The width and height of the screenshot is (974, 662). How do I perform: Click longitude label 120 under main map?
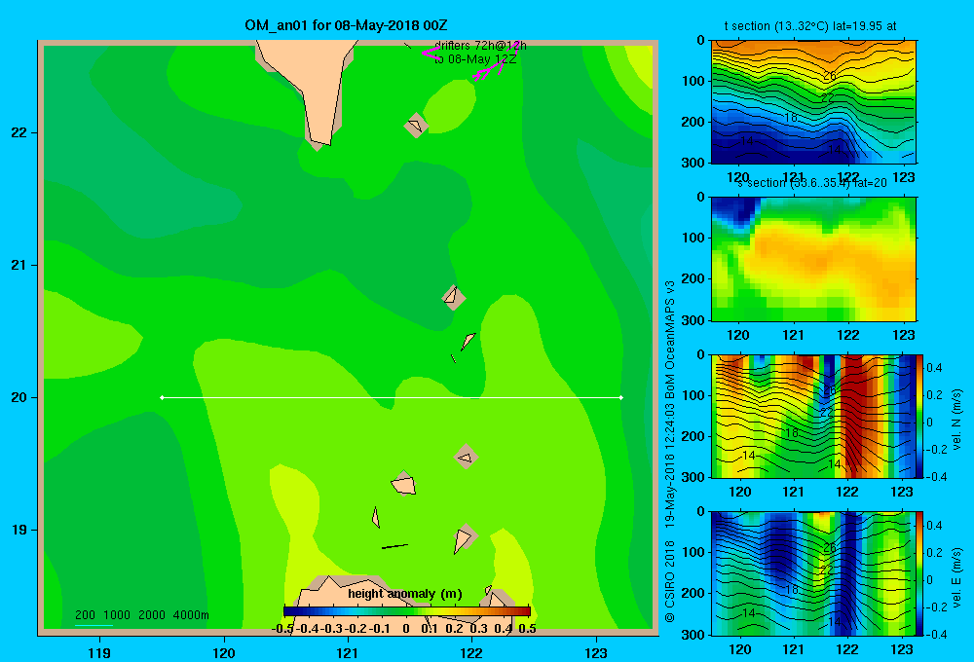pos(224,652)
